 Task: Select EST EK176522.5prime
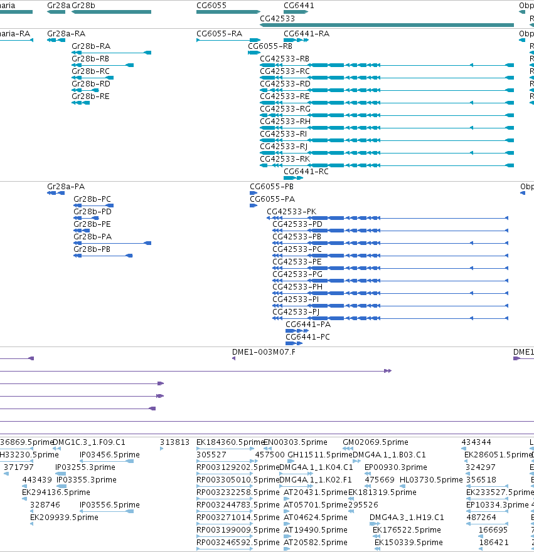click(376, 536)
